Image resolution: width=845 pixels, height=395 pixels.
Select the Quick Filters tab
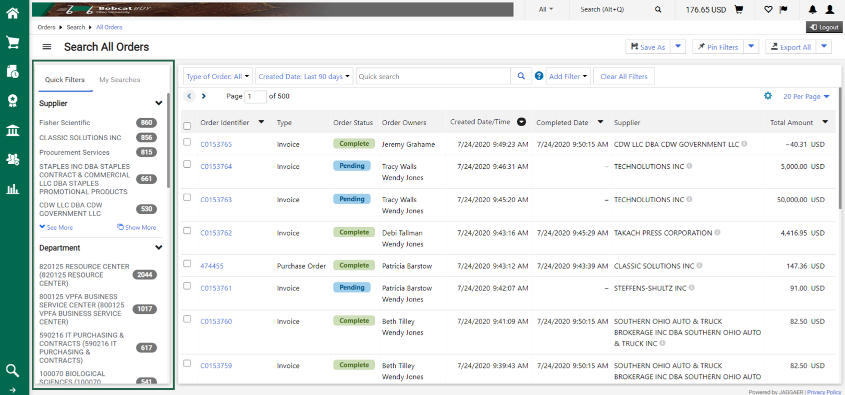[x=65, y=80]
